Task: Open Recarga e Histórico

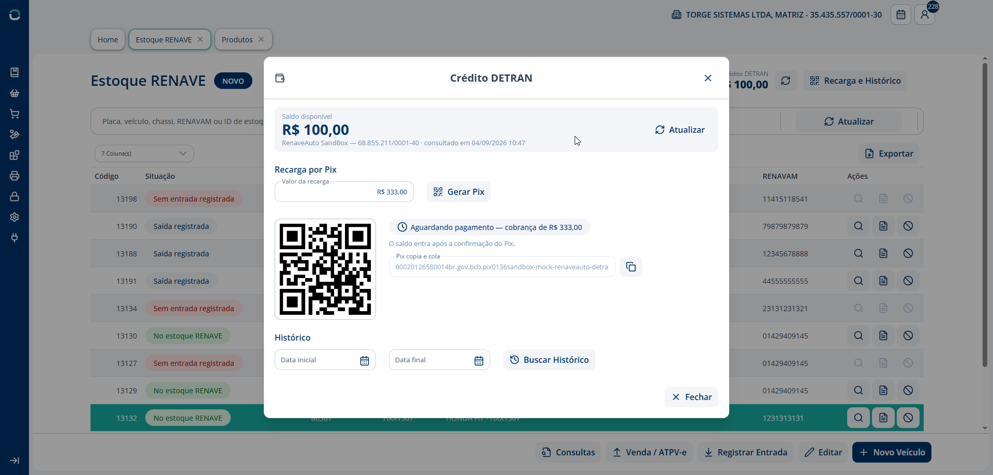Action: [855, 81]
